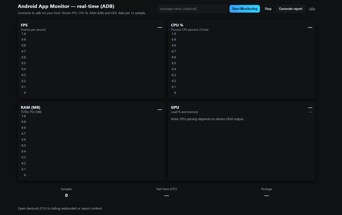Click the FPS chart heading
Viewport: 342px width, 215px height.
click(x=24, y=25)
